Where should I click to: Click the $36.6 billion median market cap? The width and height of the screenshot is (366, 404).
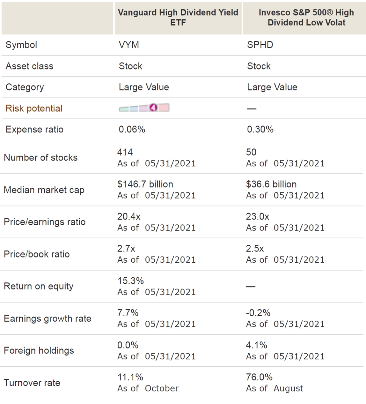tap(271, 184)
